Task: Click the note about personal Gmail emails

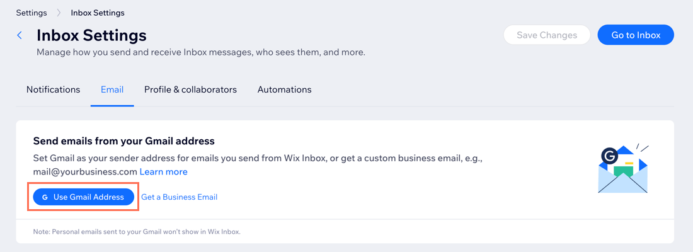Action: [x=137, y=232]
